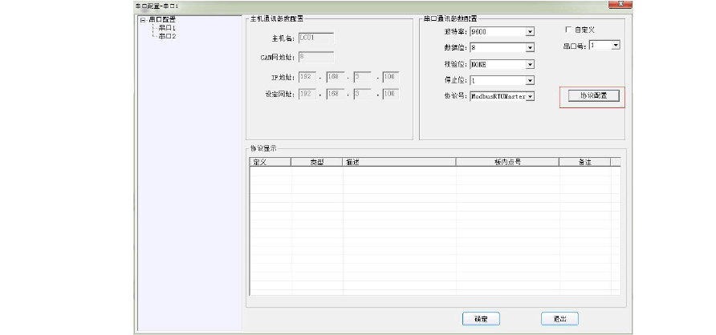Open the 数据位 data bits dropdown
Screen dimensions: 716x335
(x=530, y=48)
